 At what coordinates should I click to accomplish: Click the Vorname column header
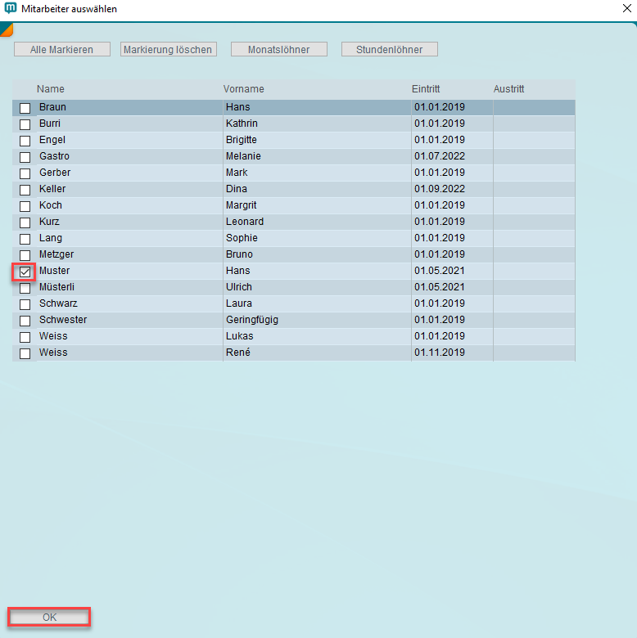[x=244, y=89]
